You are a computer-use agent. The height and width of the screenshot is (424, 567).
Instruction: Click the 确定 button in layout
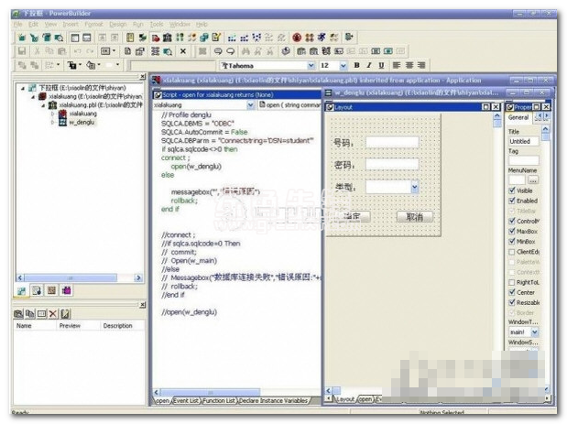click(x=353, y=216)
